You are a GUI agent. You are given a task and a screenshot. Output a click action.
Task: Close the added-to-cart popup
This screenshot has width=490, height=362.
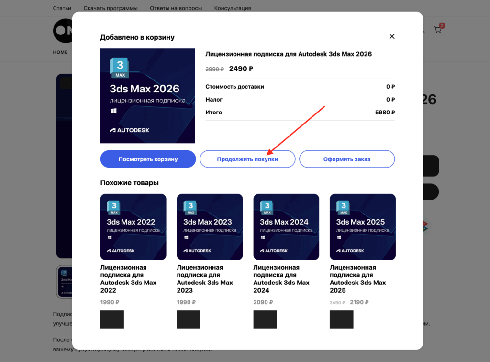pos(392,37)
